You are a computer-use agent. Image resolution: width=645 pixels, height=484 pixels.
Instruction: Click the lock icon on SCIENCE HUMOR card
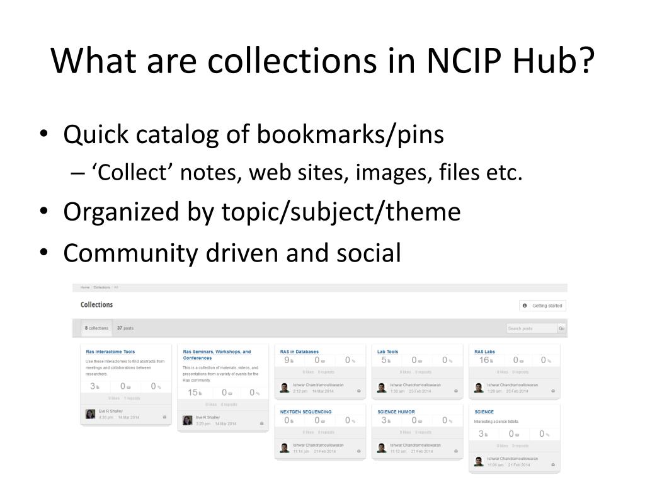coord(456,451)
